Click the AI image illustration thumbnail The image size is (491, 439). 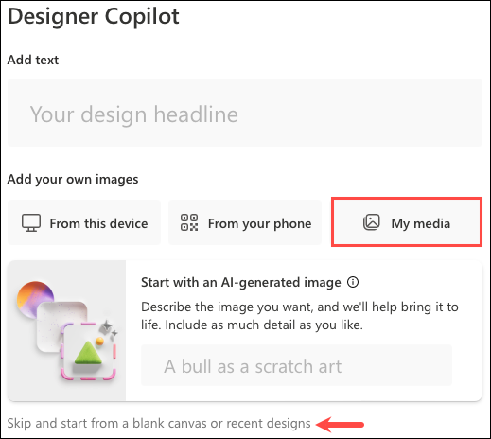point(66,330)
